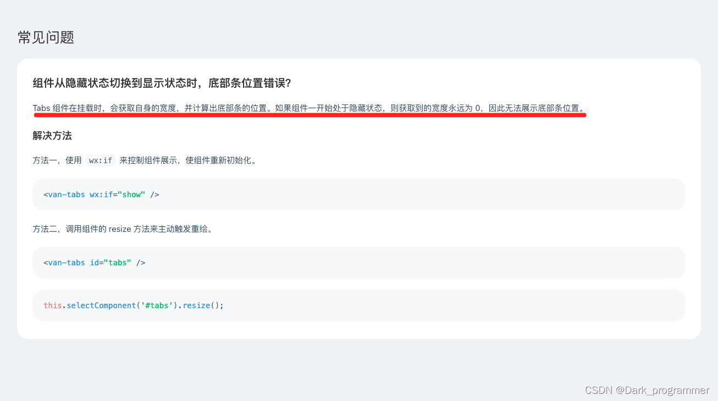The image size is (718, 401).
Task: Click the sentence 方法一，使用 wx:if 来控制组件展示
Action: (145, 160)
